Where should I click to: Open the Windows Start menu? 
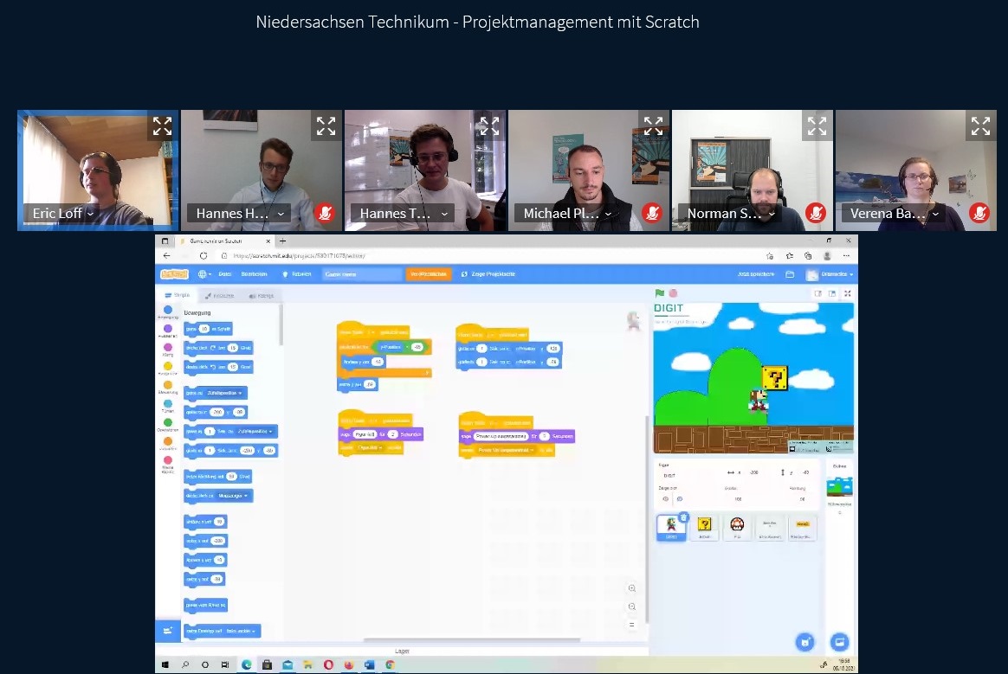pos(165,665)
